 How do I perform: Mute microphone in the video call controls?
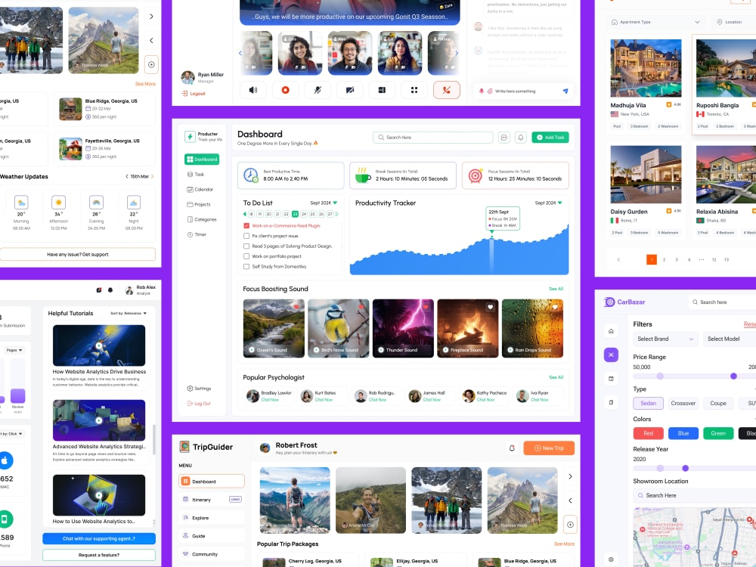pyautogui.click(x=318, y=90)
